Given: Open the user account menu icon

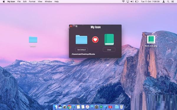Looking at the screenshot, I should [163, 1].
